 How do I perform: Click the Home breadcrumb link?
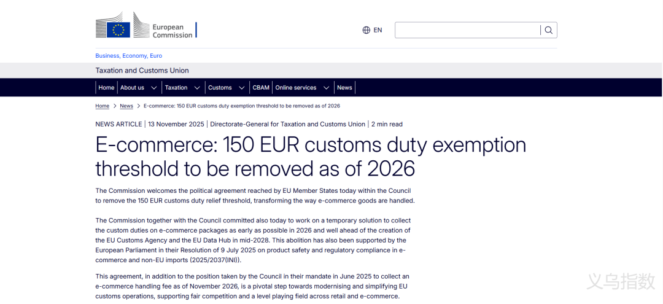pos(102,106)
